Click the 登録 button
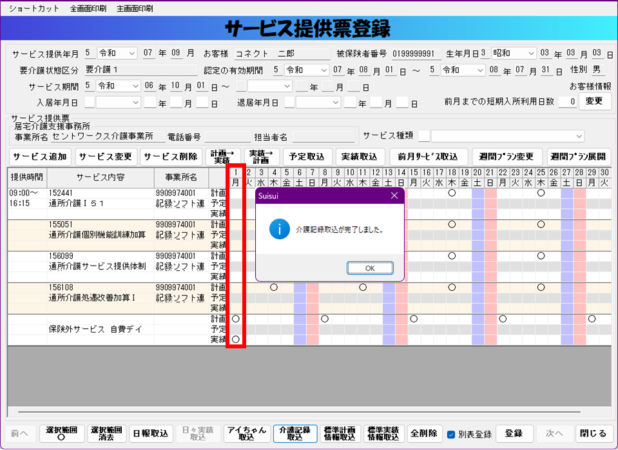 [x=514, y=433]
